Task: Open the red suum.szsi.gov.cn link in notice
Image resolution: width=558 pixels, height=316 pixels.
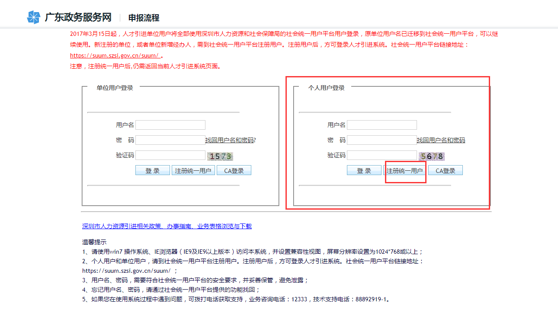Action: click(x=115, y=55)
